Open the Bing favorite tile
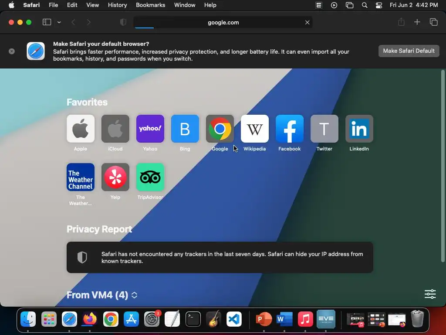 tap(185, 129)
